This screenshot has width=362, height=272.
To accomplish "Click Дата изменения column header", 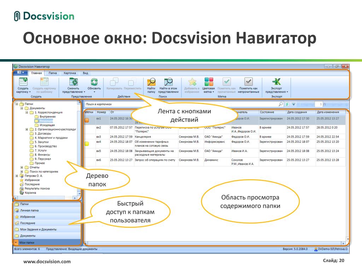I will 331,112.
